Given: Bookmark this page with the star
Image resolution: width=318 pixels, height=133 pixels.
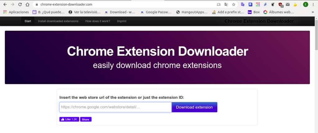Looking at the screenshot, I should 234,4.
